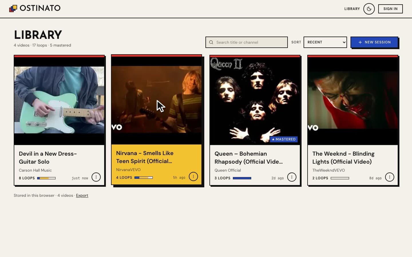This screenshot has width=412, height=257.
Task: Click the 4 LOOPS label
Action: point(124,178)
